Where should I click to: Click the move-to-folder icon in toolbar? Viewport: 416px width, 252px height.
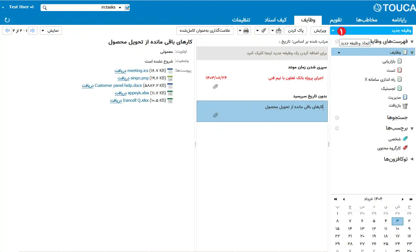click(279, 31)
